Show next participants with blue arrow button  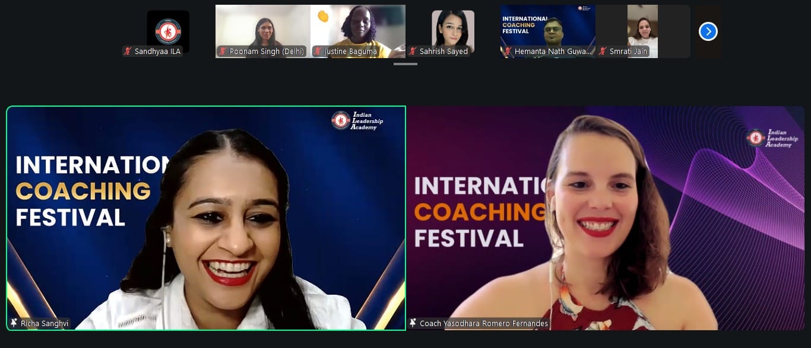pyautogui.click(x=708, y=31)
